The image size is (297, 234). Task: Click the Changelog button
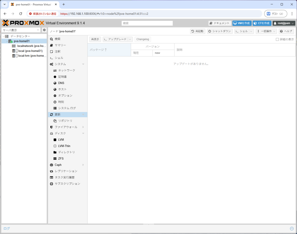coord(143,39)
